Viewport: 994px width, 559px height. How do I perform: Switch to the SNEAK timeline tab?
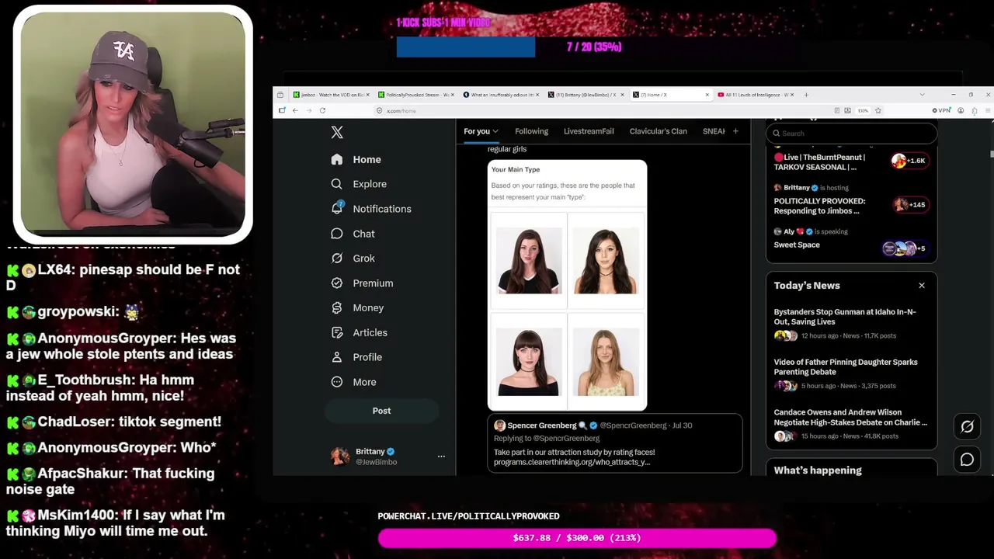click(714, 131)
